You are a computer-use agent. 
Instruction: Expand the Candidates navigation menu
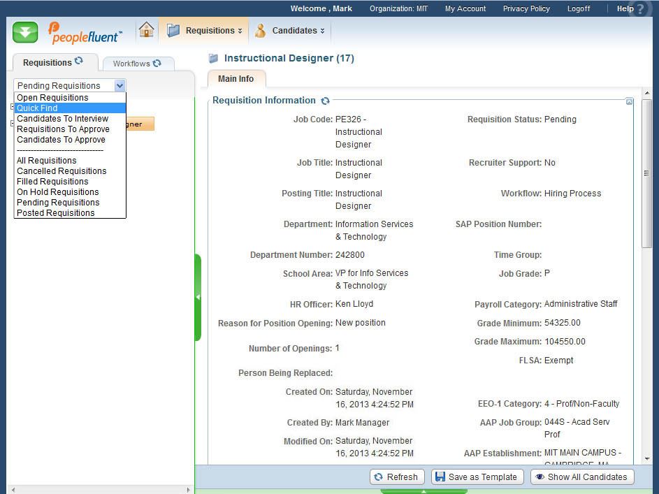click(x=291, y=31)
